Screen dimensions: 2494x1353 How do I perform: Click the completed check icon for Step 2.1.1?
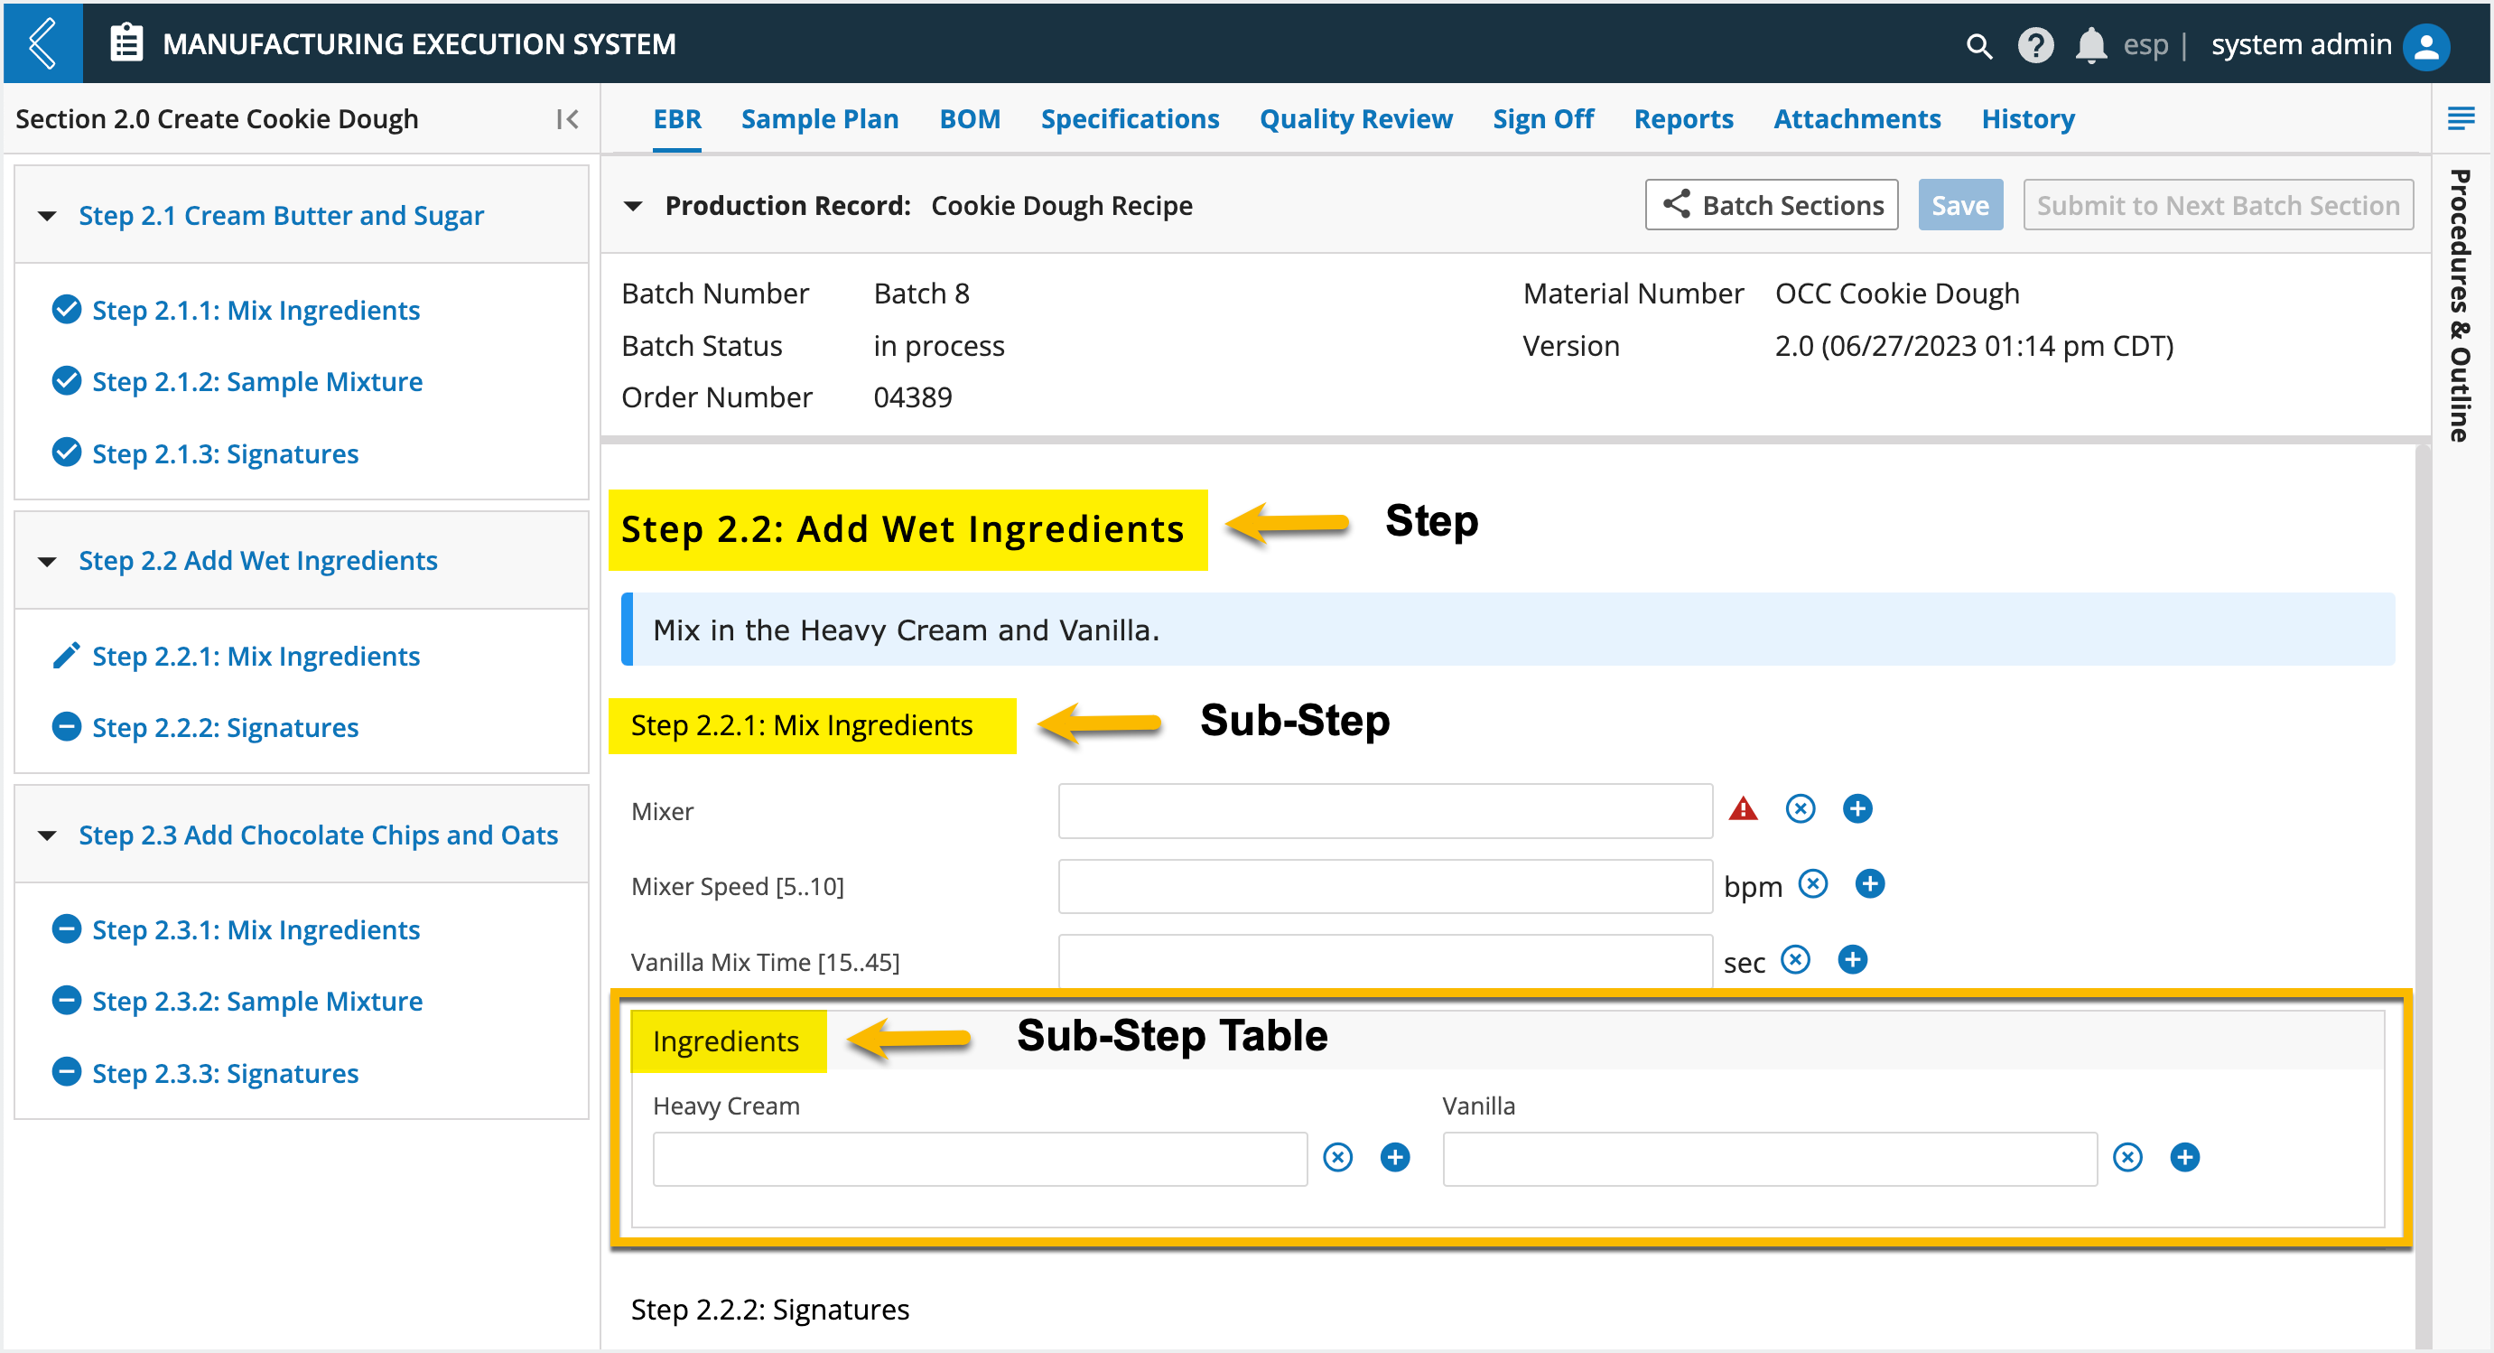click(66, 309)
